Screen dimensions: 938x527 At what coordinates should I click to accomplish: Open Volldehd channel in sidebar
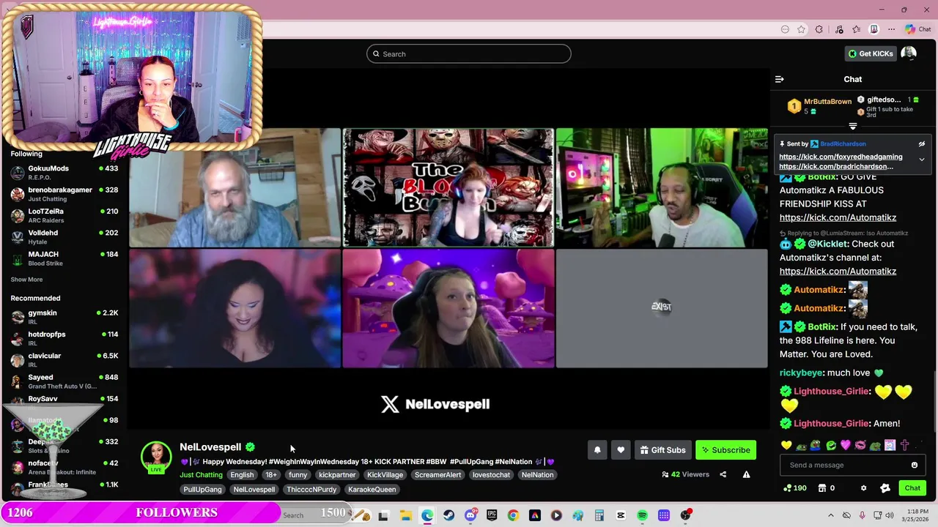(x=64, y=236)
